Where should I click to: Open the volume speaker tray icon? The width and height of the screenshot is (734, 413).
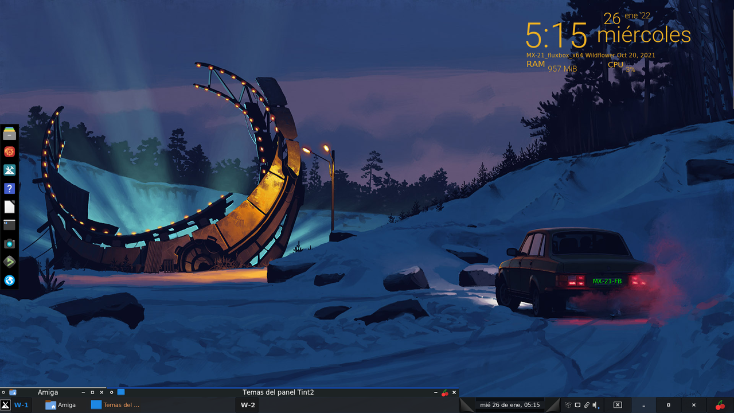click(x=596, y=405)
